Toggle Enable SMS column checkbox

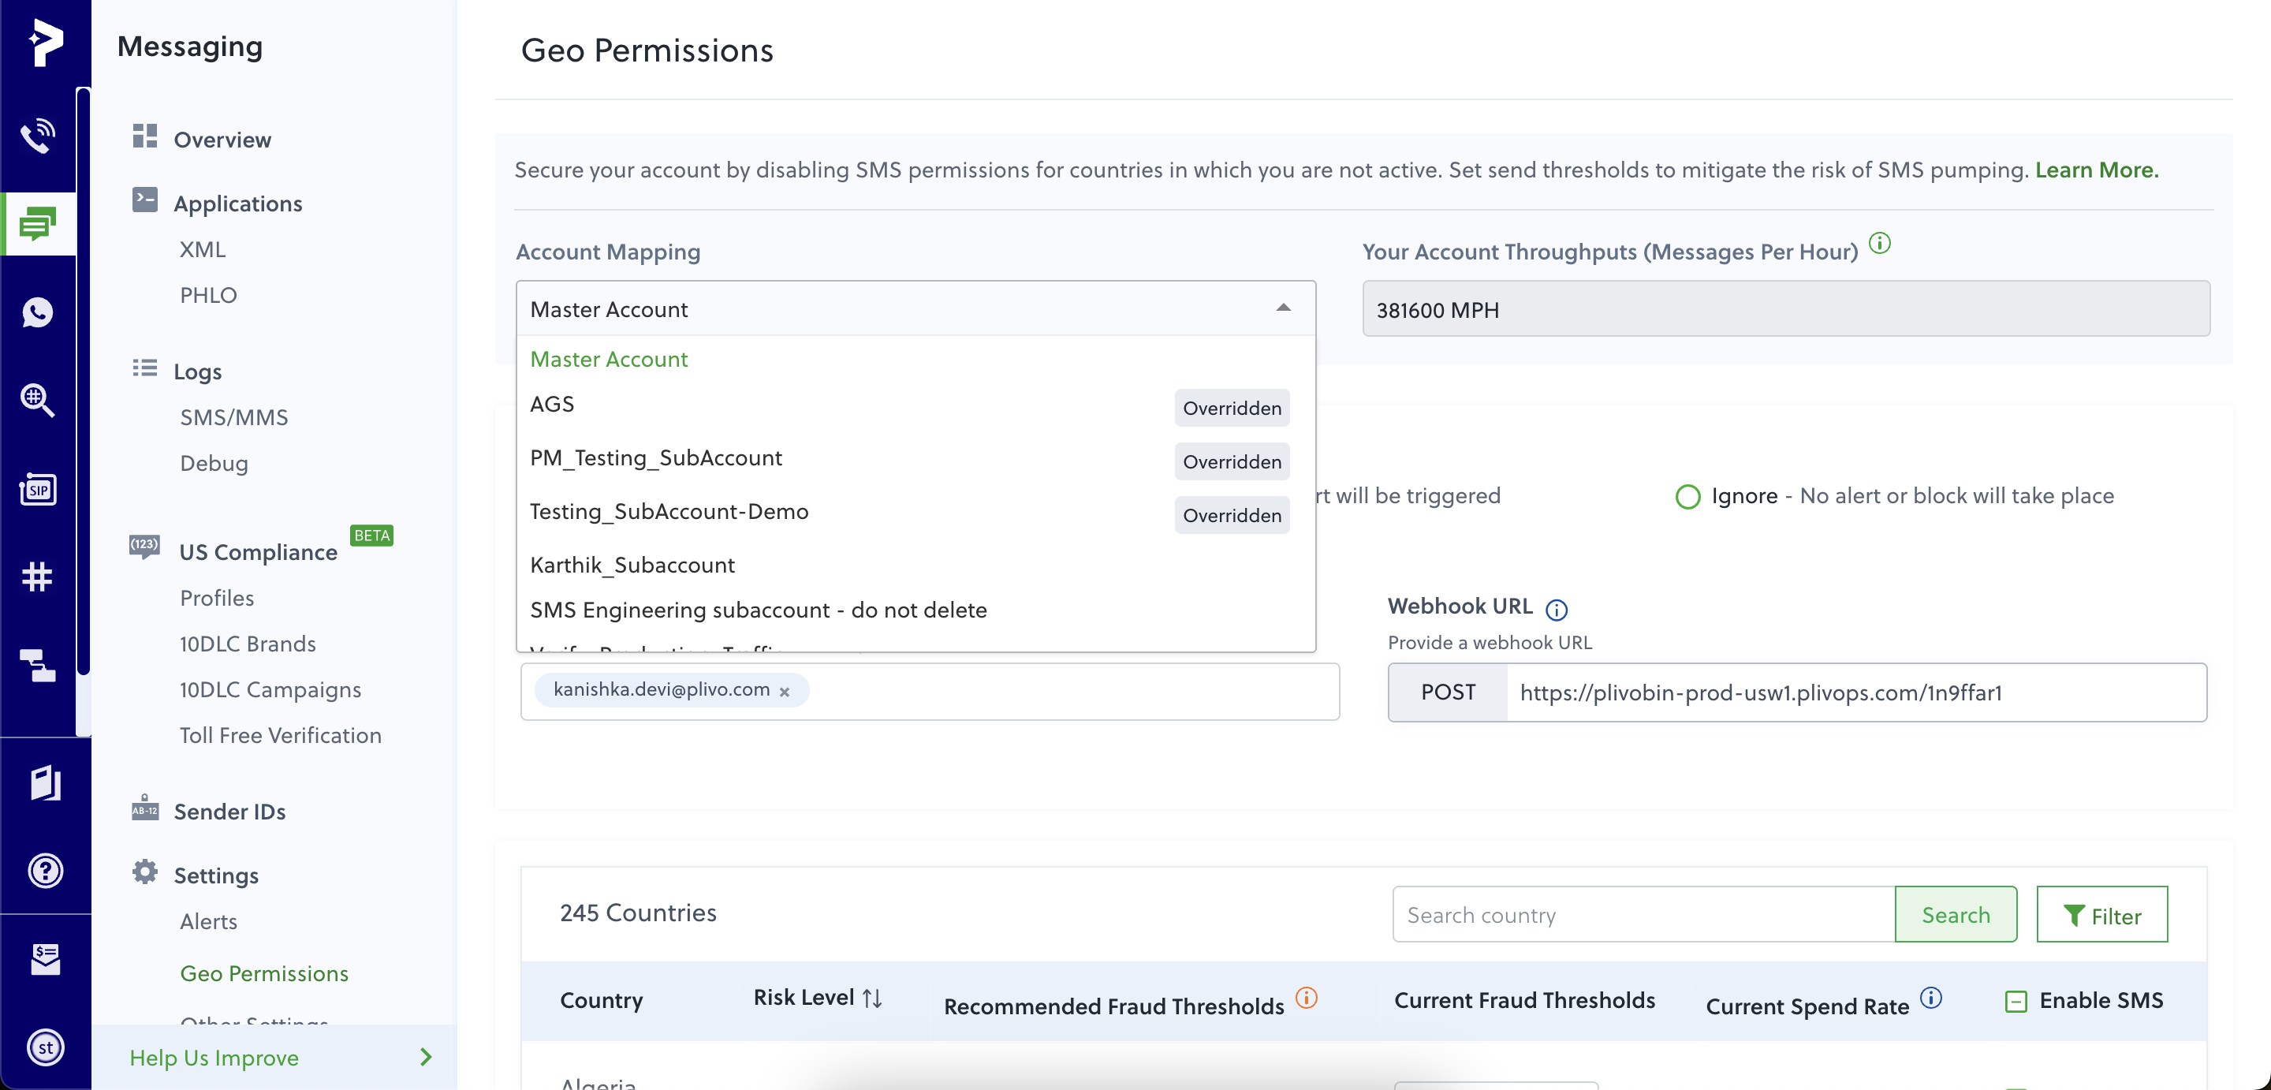pos(2016,1001)
